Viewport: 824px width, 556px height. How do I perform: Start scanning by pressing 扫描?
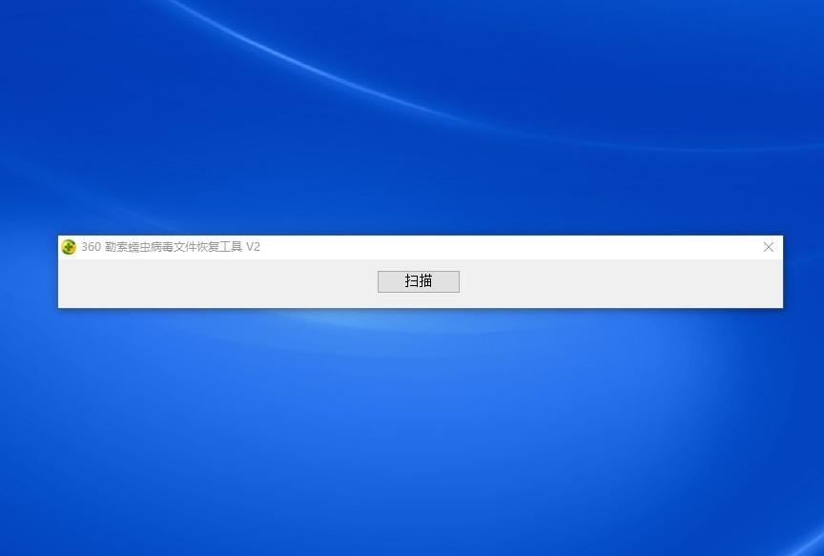418,281
